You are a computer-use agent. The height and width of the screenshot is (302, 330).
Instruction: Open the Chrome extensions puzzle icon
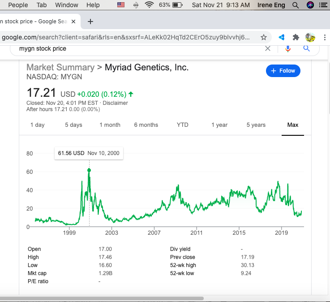coord(296,37)
